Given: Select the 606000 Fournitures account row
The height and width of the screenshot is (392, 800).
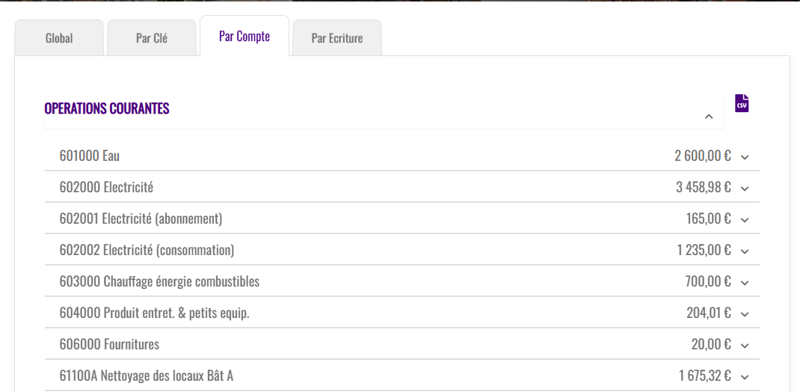Looking at the screenshot, I should tap(109, 344).
